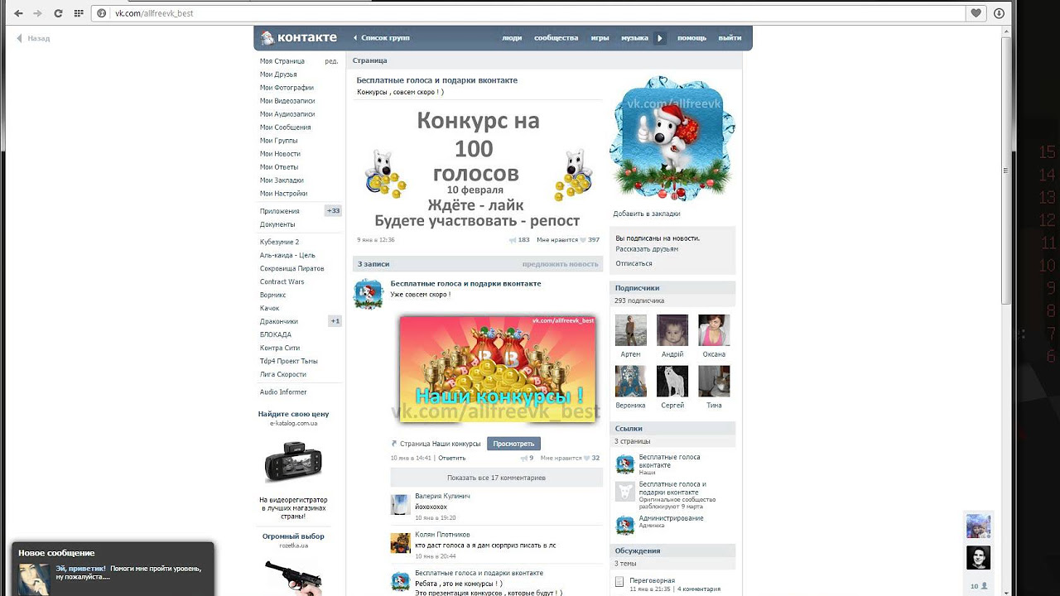Viewport: 1060px width, 596px height.
Task: Open 'Мои Новости' in sidebar
Action: (280, 154)
